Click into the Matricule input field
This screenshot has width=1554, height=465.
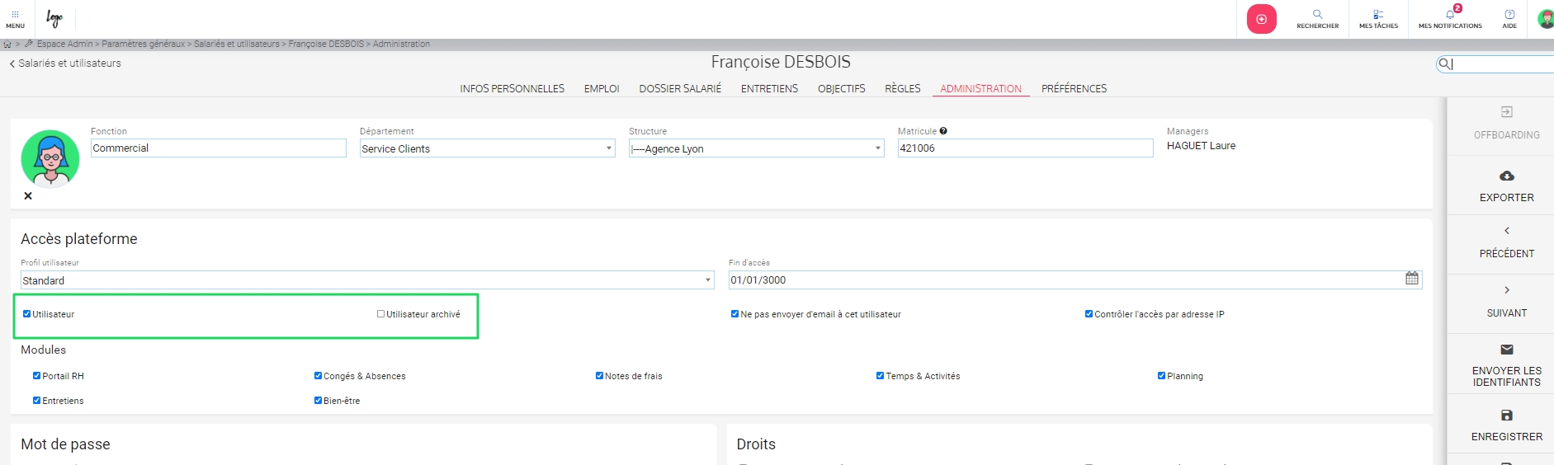click(1024, 148)
